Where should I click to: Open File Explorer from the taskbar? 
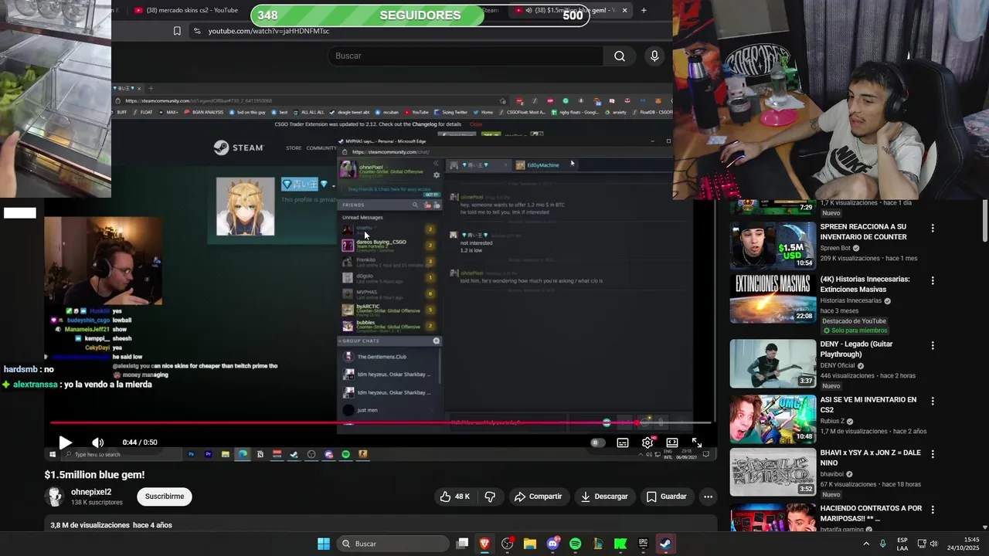(x=530, y=544)
